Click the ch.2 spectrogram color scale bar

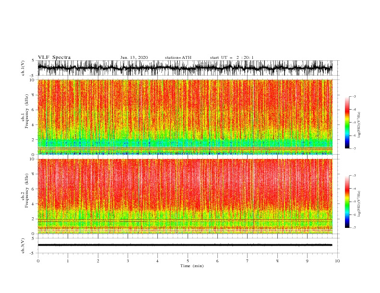pos(347,202)
